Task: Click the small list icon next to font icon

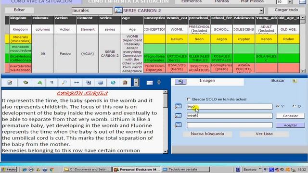Action: click(52, 83)
